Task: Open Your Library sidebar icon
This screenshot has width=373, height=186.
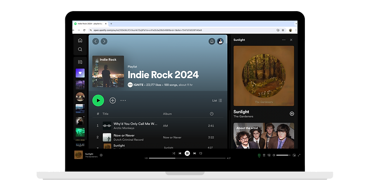Action: tap(80, 62)
